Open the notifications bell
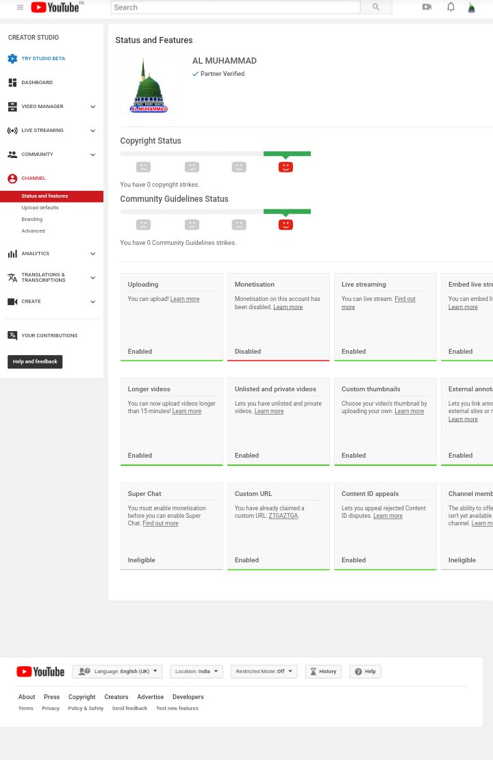This screenshot has width=493, height=760. point(451,7)
